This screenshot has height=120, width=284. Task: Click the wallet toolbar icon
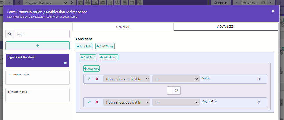[x=132, y=3]
